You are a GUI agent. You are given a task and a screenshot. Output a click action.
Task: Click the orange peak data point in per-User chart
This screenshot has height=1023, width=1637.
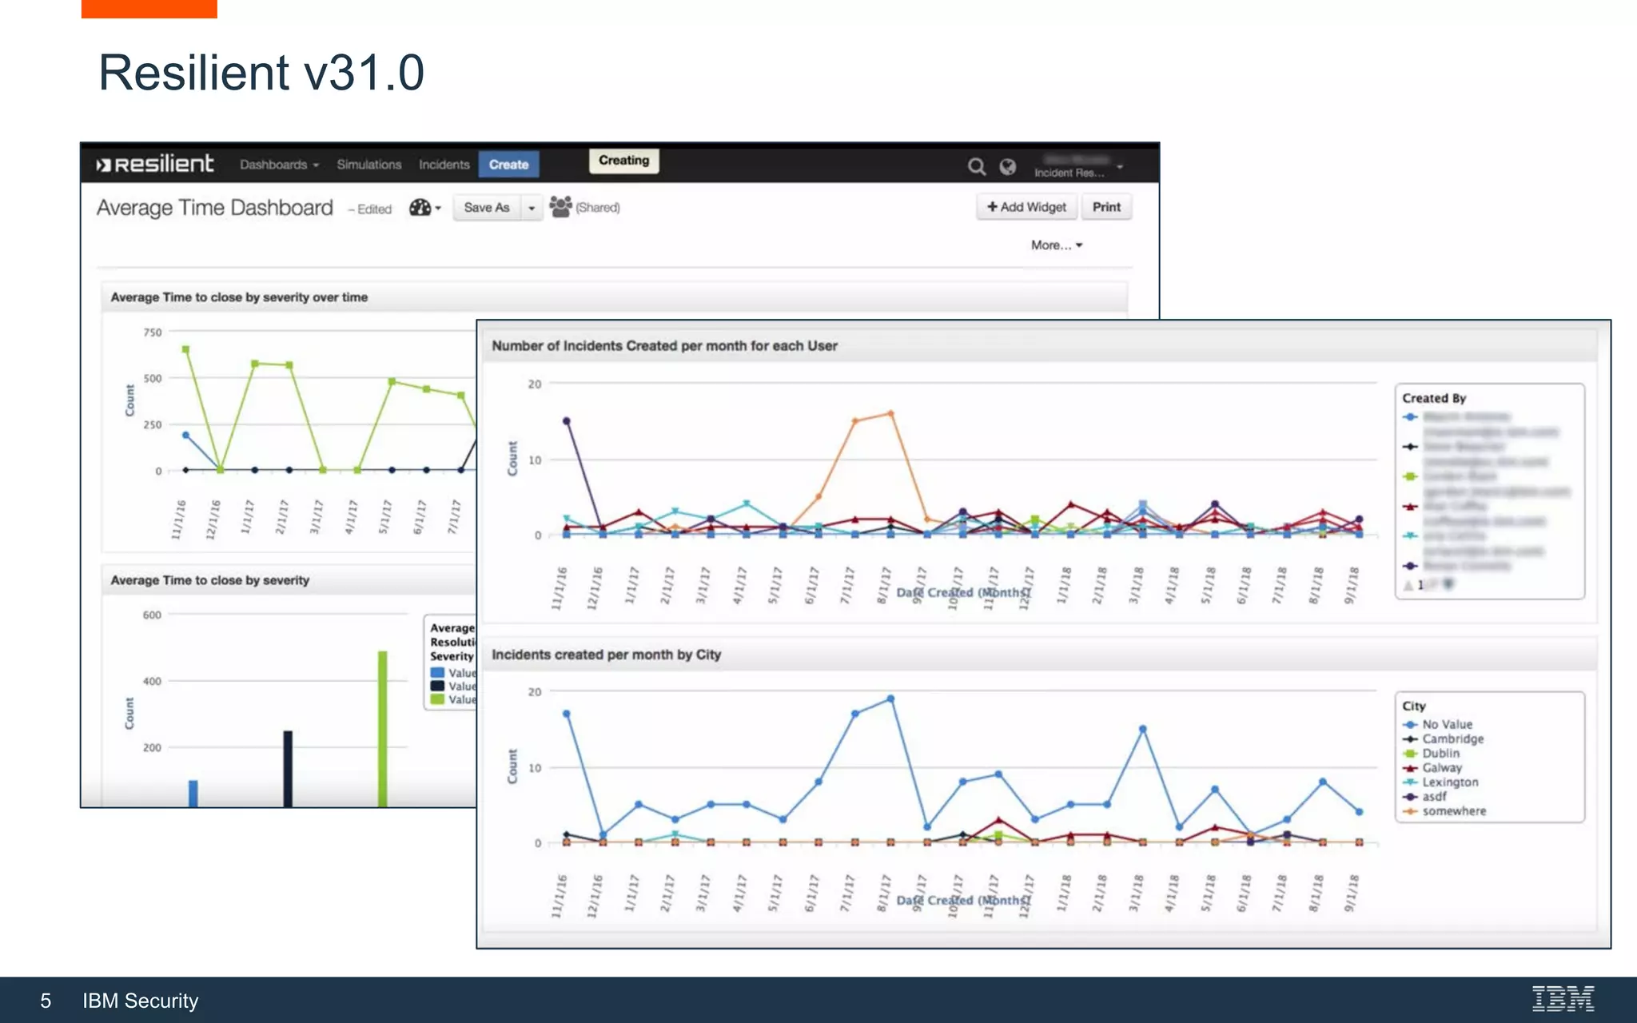pyautogui.click(x=890, y=413)
